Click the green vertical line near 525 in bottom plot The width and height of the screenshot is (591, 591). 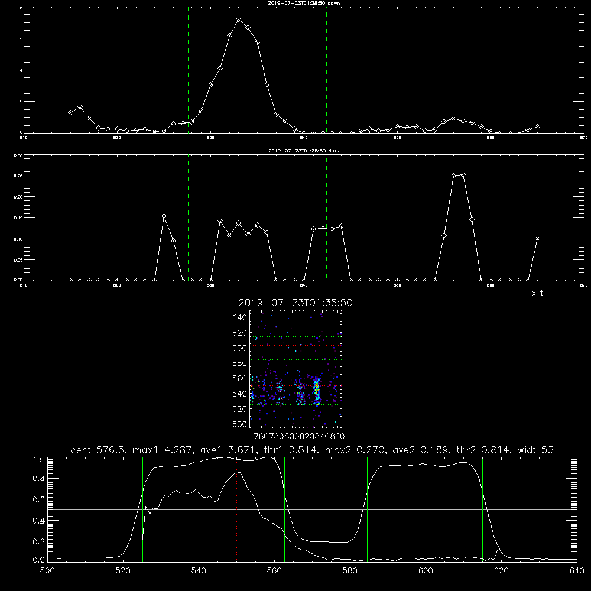(x=142, y=509)
